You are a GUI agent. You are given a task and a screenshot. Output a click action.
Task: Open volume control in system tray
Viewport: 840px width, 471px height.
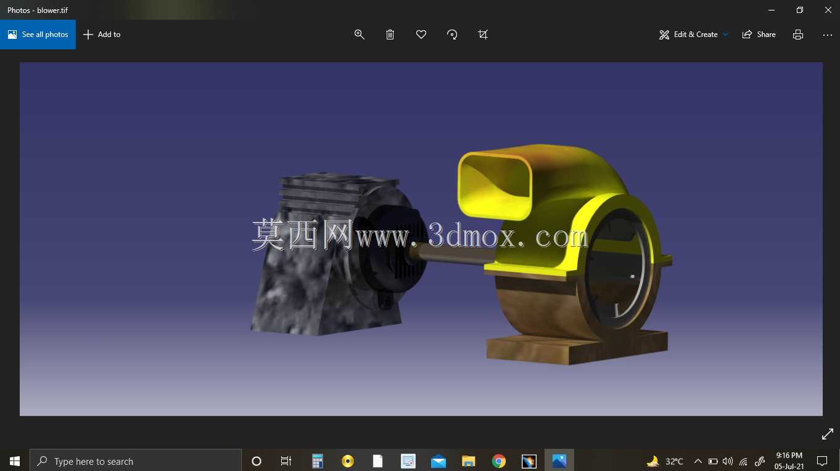tap(728, 461)
